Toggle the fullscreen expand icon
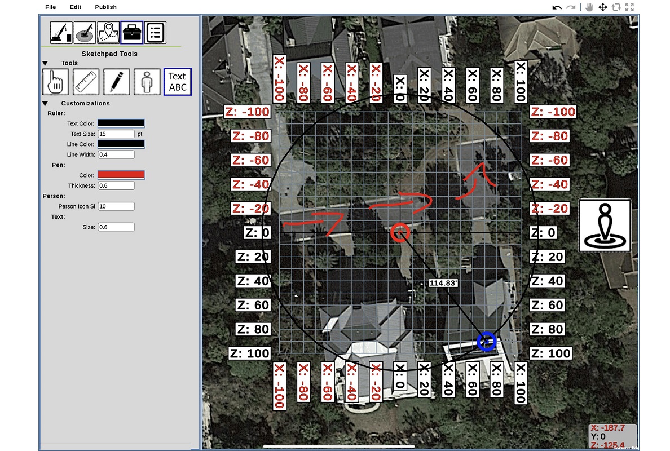Image resolution: width=670 pixels, height=451 pixels. (x=629, y=7)
